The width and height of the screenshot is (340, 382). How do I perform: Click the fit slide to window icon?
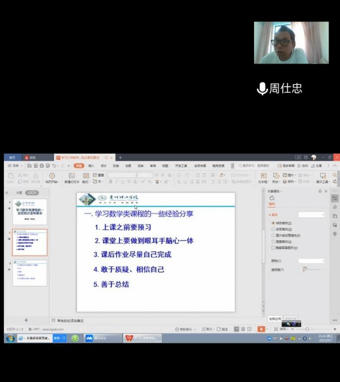277,329
